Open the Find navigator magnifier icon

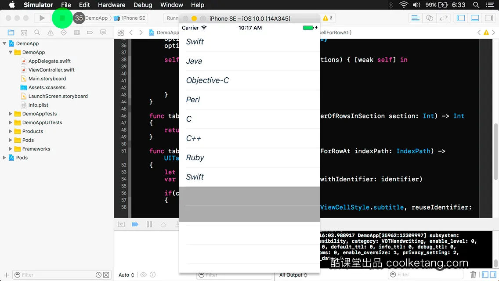click(37, 32)
